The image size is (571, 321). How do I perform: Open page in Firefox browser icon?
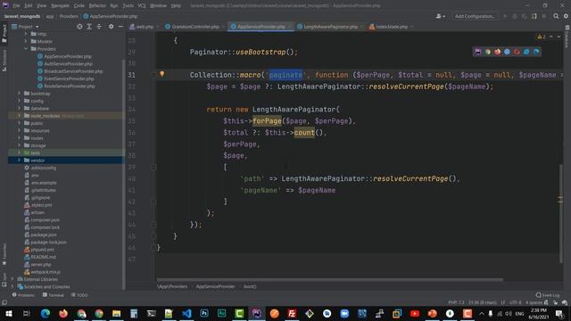tap(498, 52)
